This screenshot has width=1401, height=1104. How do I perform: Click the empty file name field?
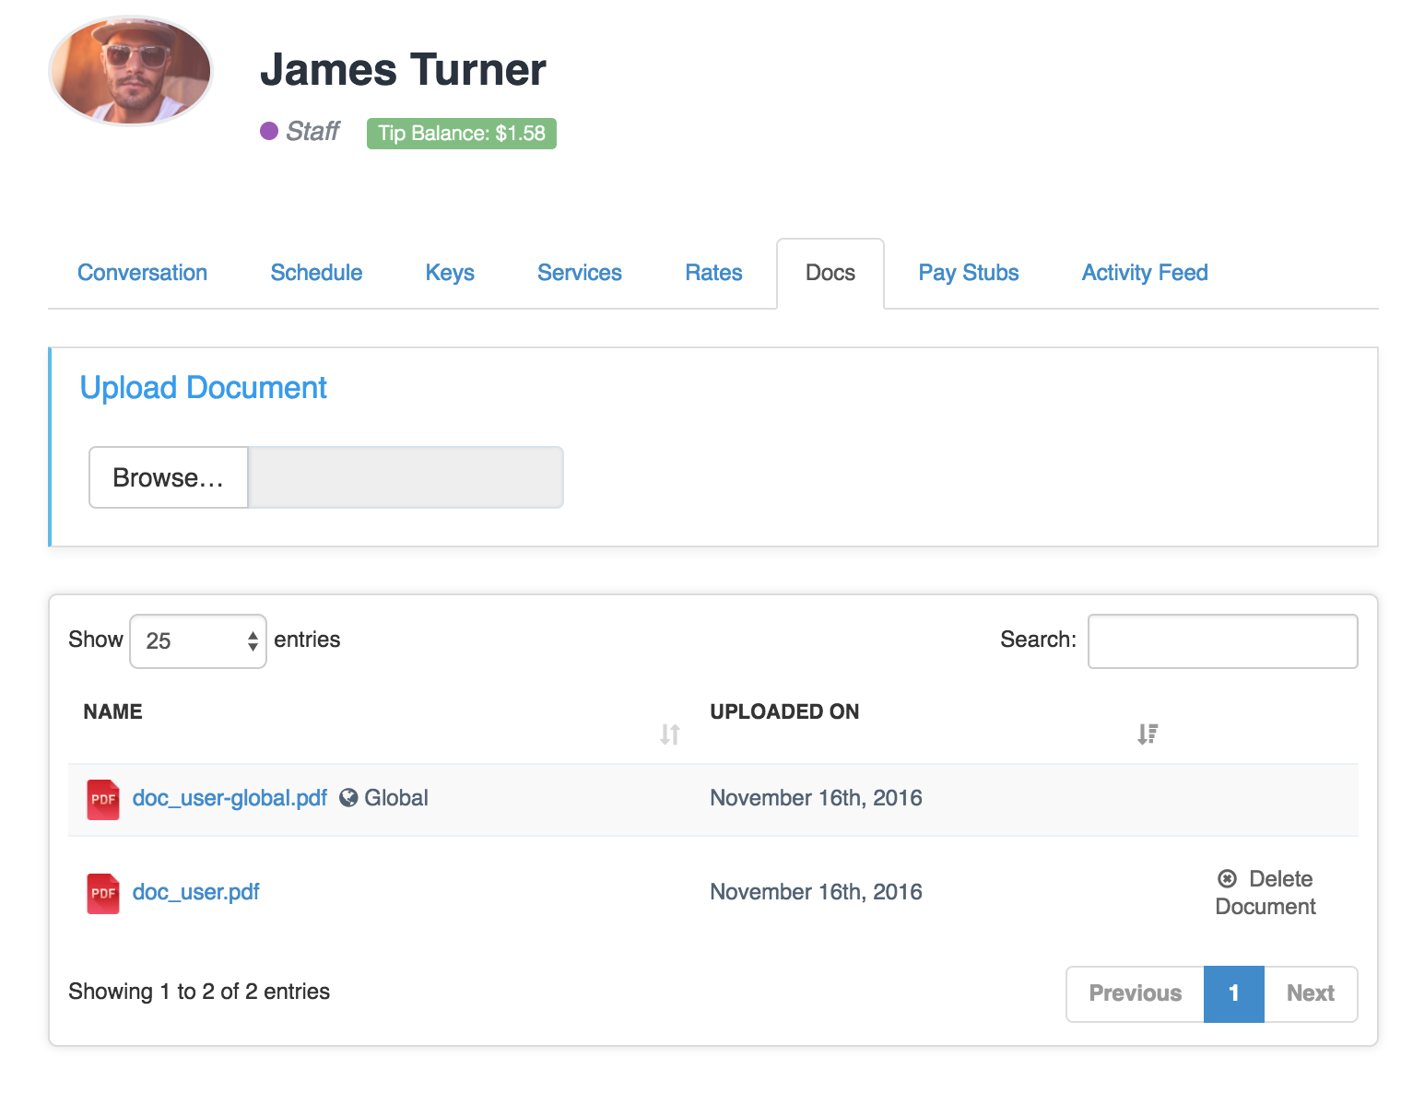coord(406,477)
